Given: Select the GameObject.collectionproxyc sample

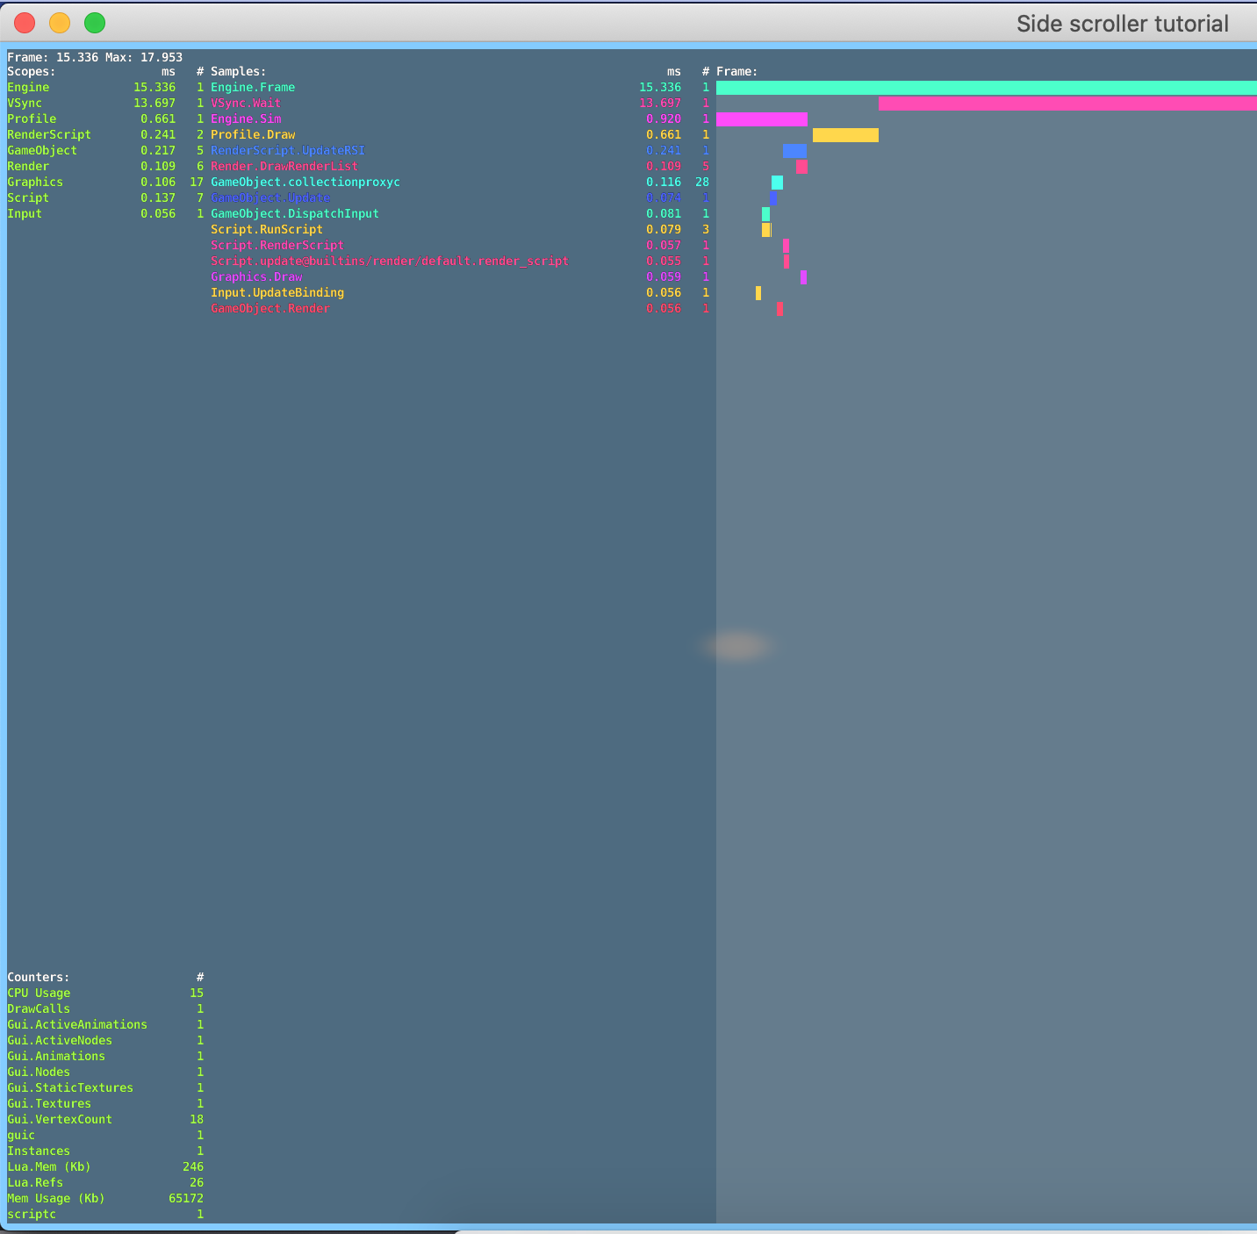Looking at the screenshot, I should 305,182.
